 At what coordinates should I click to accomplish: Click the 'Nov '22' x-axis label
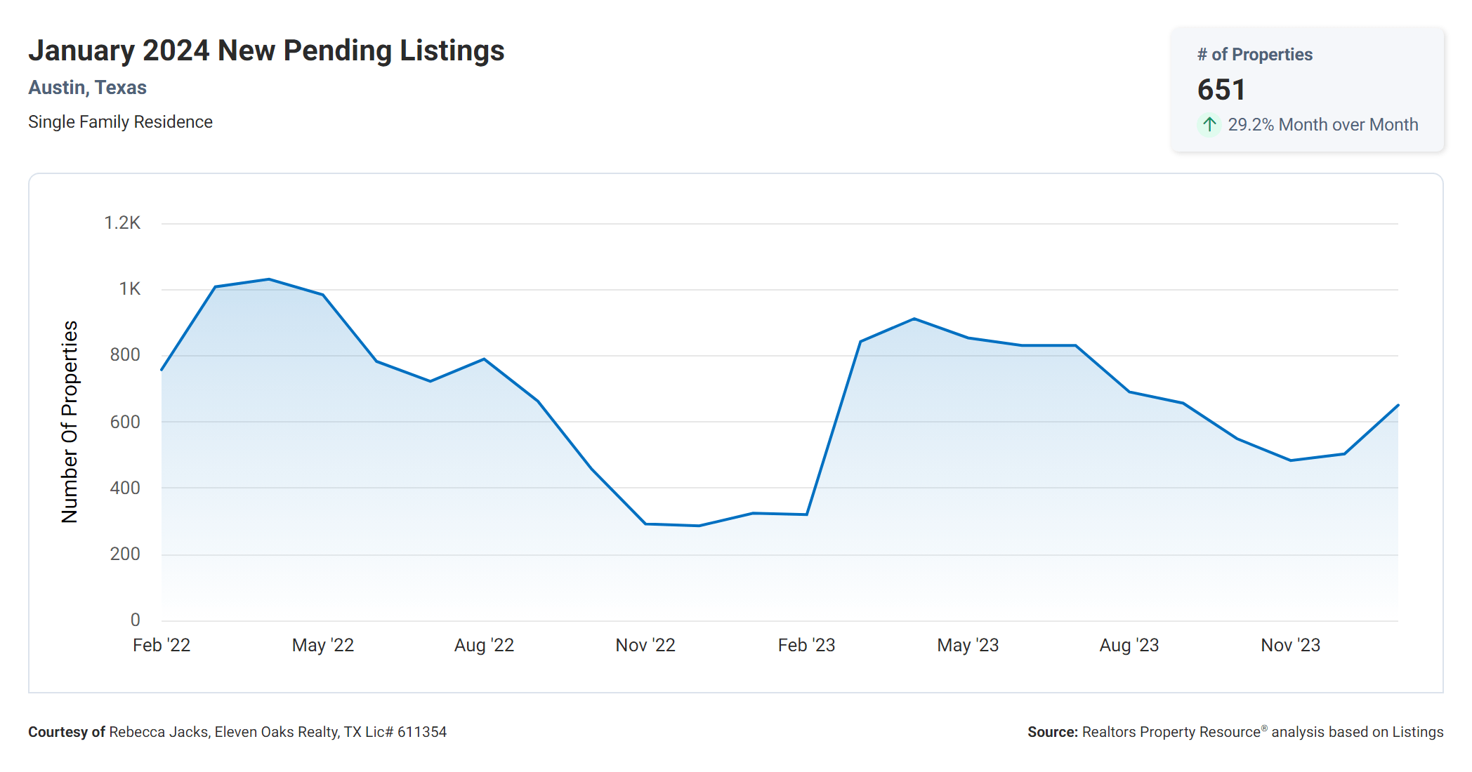tap(645, 645)
